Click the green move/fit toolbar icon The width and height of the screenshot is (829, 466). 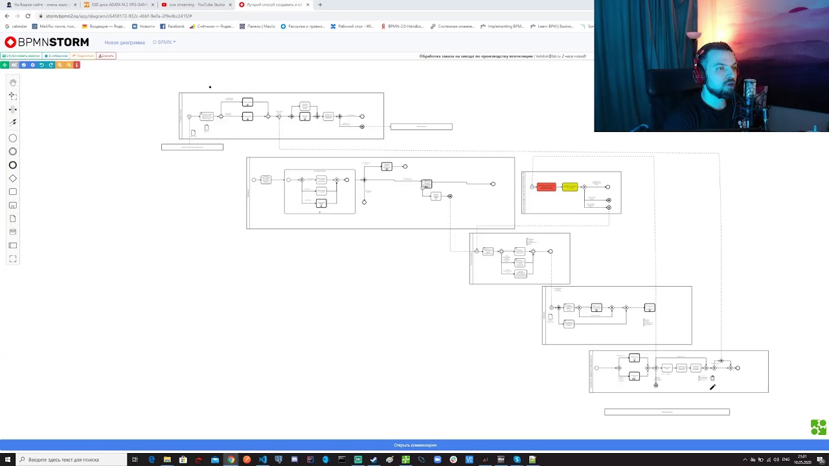[5, 65]
